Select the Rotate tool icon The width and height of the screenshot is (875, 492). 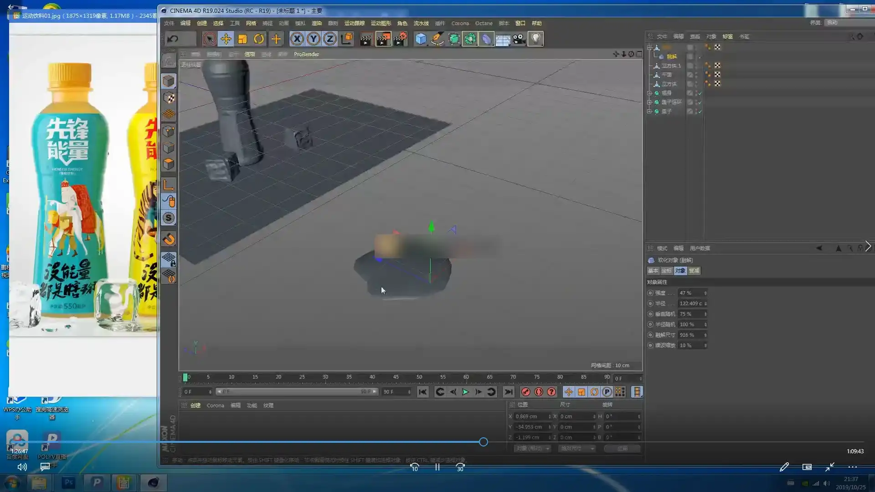(x=258, y=39)
